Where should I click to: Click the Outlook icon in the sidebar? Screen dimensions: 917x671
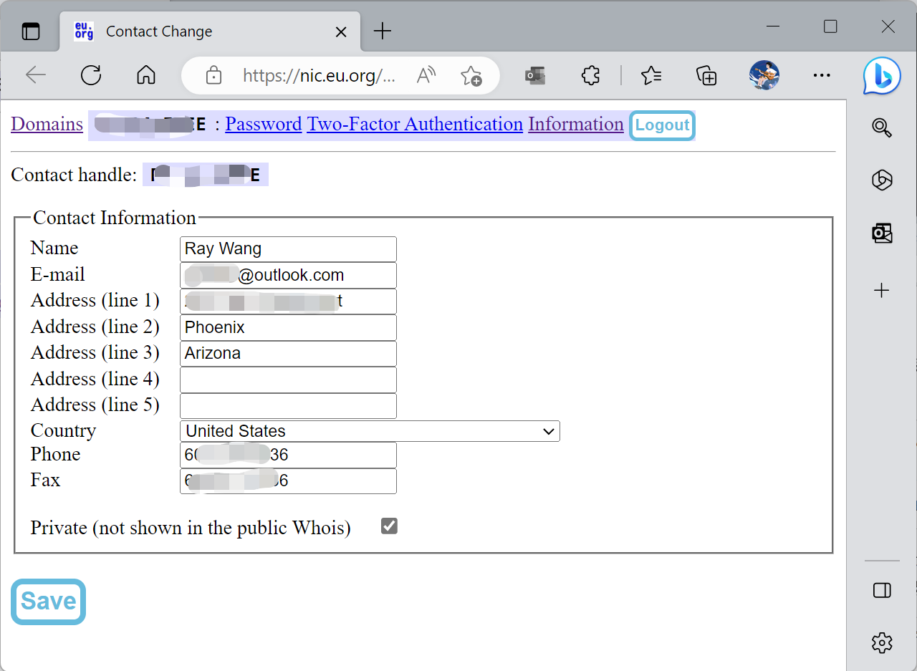click(x=881, y=233)
